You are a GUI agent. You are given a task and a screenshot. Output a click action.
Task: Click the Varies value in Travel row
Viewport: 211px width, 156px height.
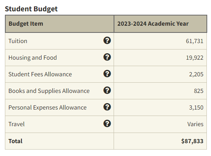pos(195,124)
